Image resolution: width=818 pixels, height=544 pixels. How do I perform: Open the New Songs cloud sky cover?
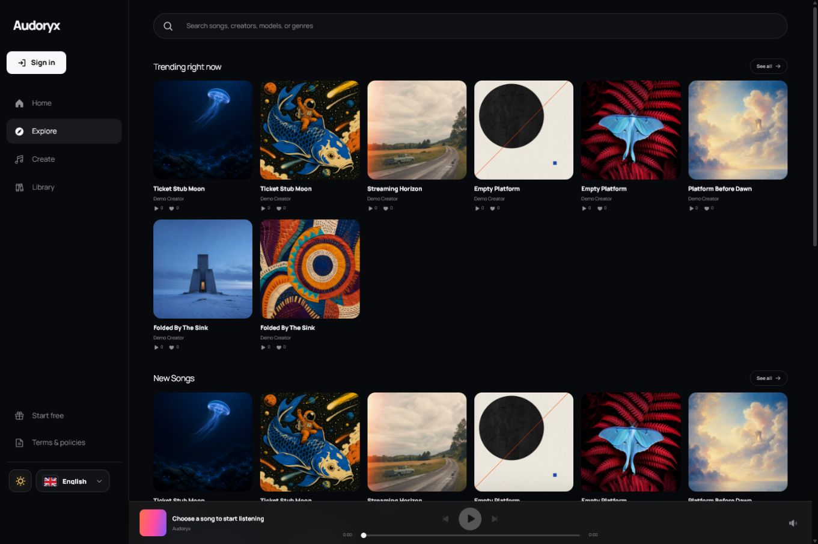point(737,442)
